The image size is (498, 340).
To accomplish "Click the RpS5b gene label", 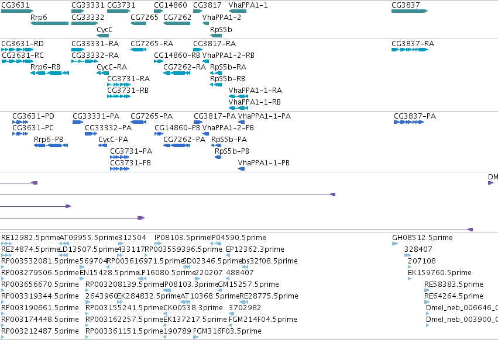I will tap(221, 29).
